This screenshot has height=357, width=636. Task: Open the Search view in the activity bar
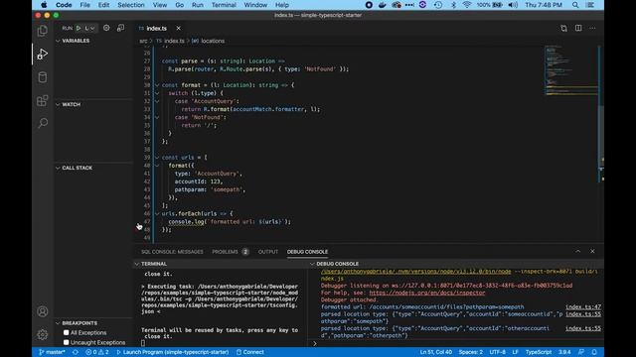(42, 123)
